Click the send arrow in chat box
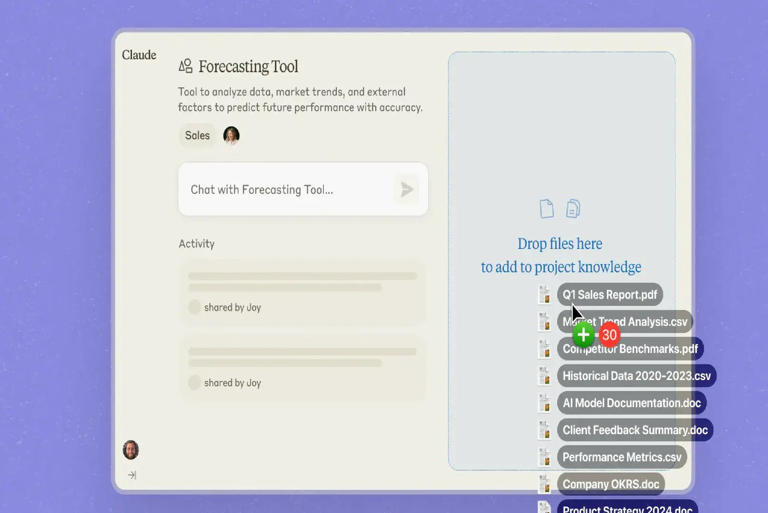This screenshot has height=513, width=768. click(x=406, y=190)
